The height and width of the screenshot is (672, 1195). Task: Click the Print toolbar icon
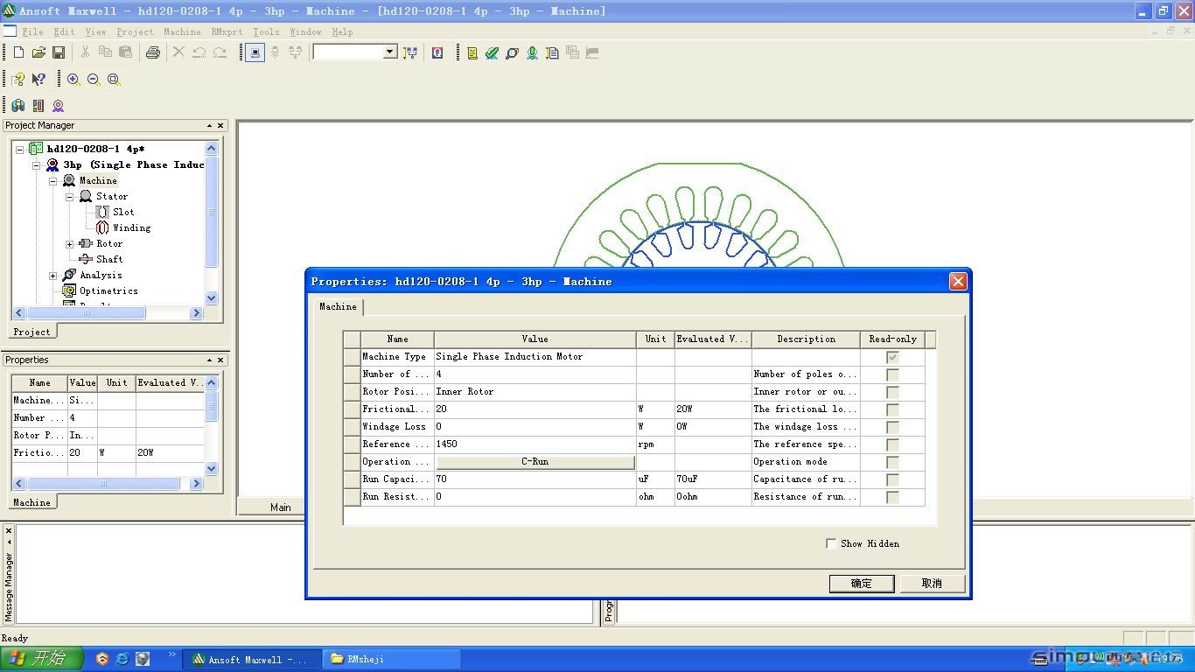click(153, 52)
